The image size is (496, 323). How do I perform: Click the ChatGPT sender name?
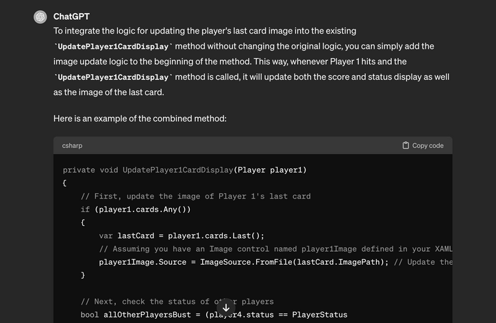point(71,16)
